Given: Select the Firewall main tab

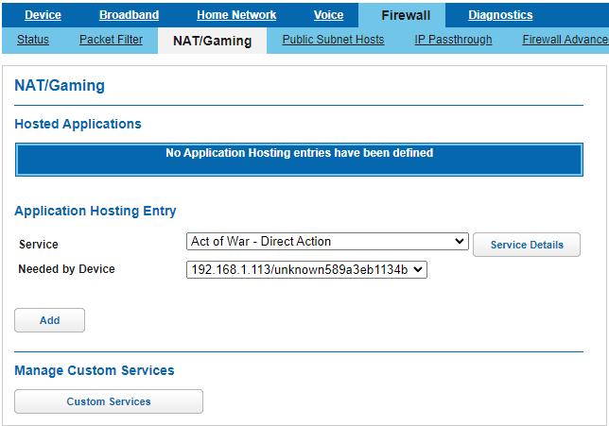Looking at the screenshot, I should 406,15.
